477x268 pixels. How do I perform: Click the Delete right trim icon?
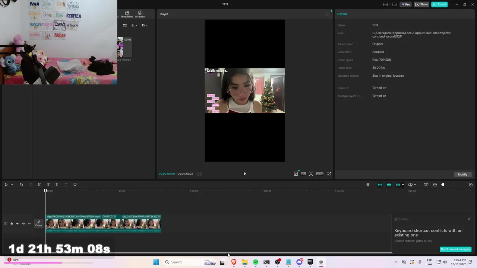coord(57,185)
